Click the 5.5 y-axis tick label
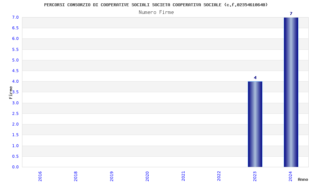 tap(15, 49)
